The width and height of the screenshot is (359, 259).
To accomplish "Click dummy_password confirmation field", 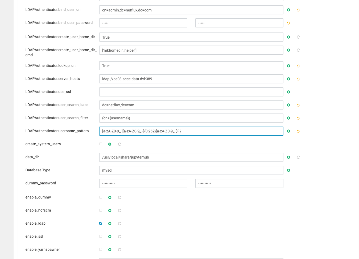I will [x=239, y=183].
